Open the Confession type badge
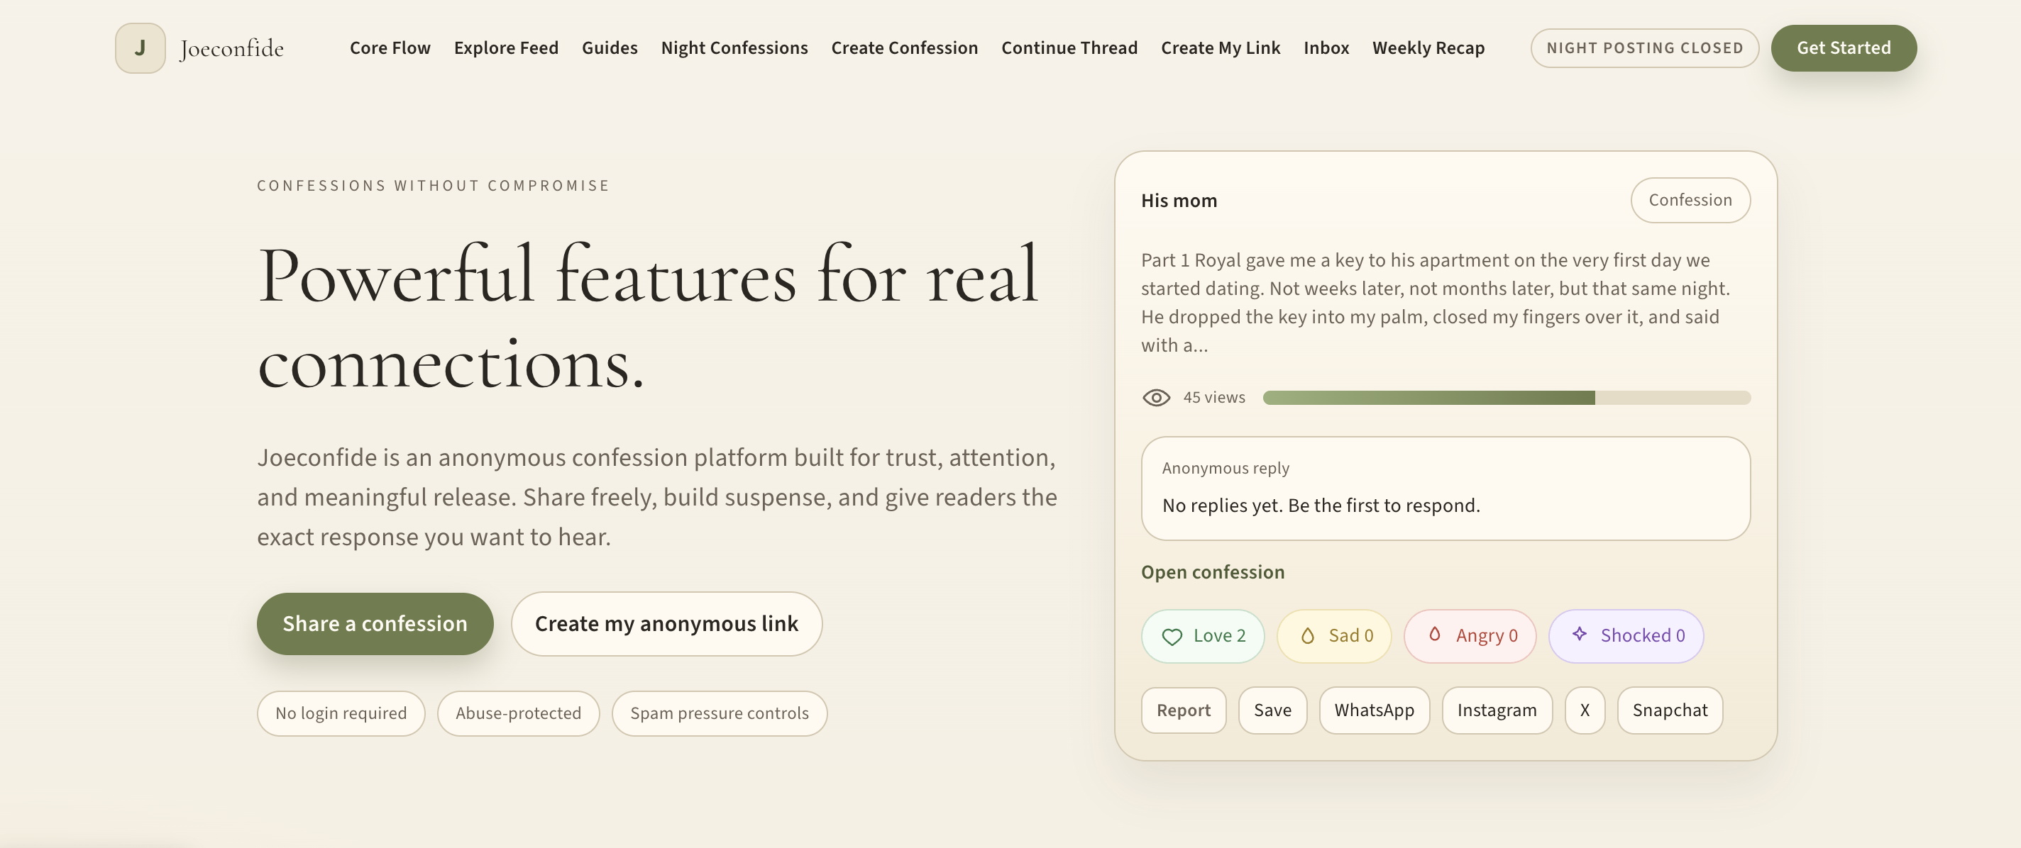 1690,200
